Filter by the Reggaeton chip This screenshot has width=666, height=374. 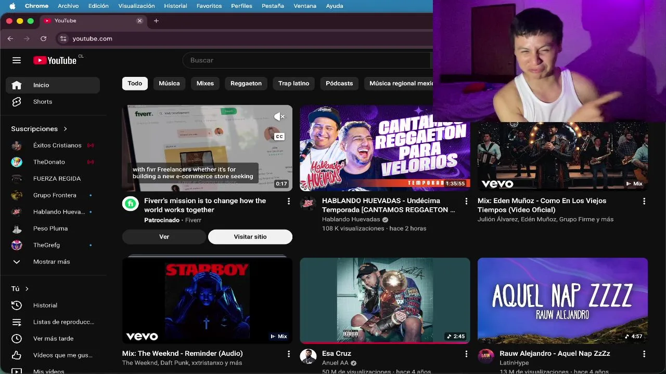246,83
